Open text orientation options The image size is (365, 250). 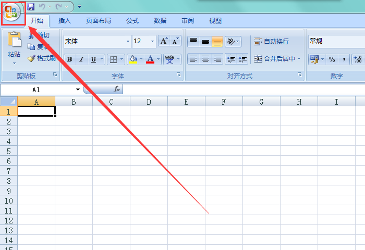pyautogui.click(x=233, y=42)
